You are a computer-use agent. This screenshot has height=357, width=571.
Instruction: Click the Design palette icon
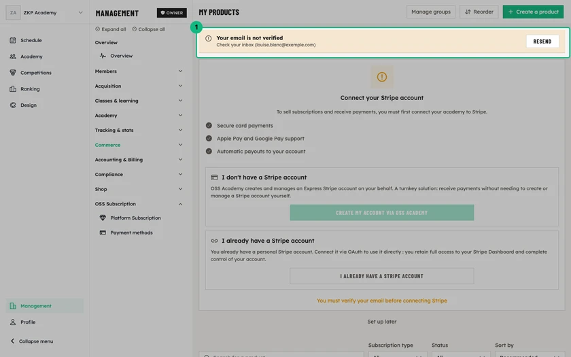pyautogui.click(x=13, y=105)
